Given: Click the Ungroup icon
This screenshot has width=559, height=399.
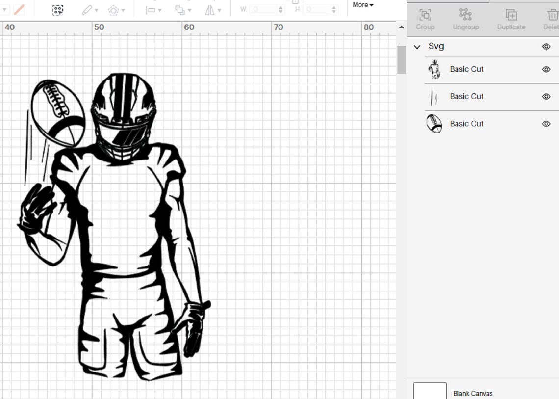Looking at the screenshot, I should (x=465, y=15).
